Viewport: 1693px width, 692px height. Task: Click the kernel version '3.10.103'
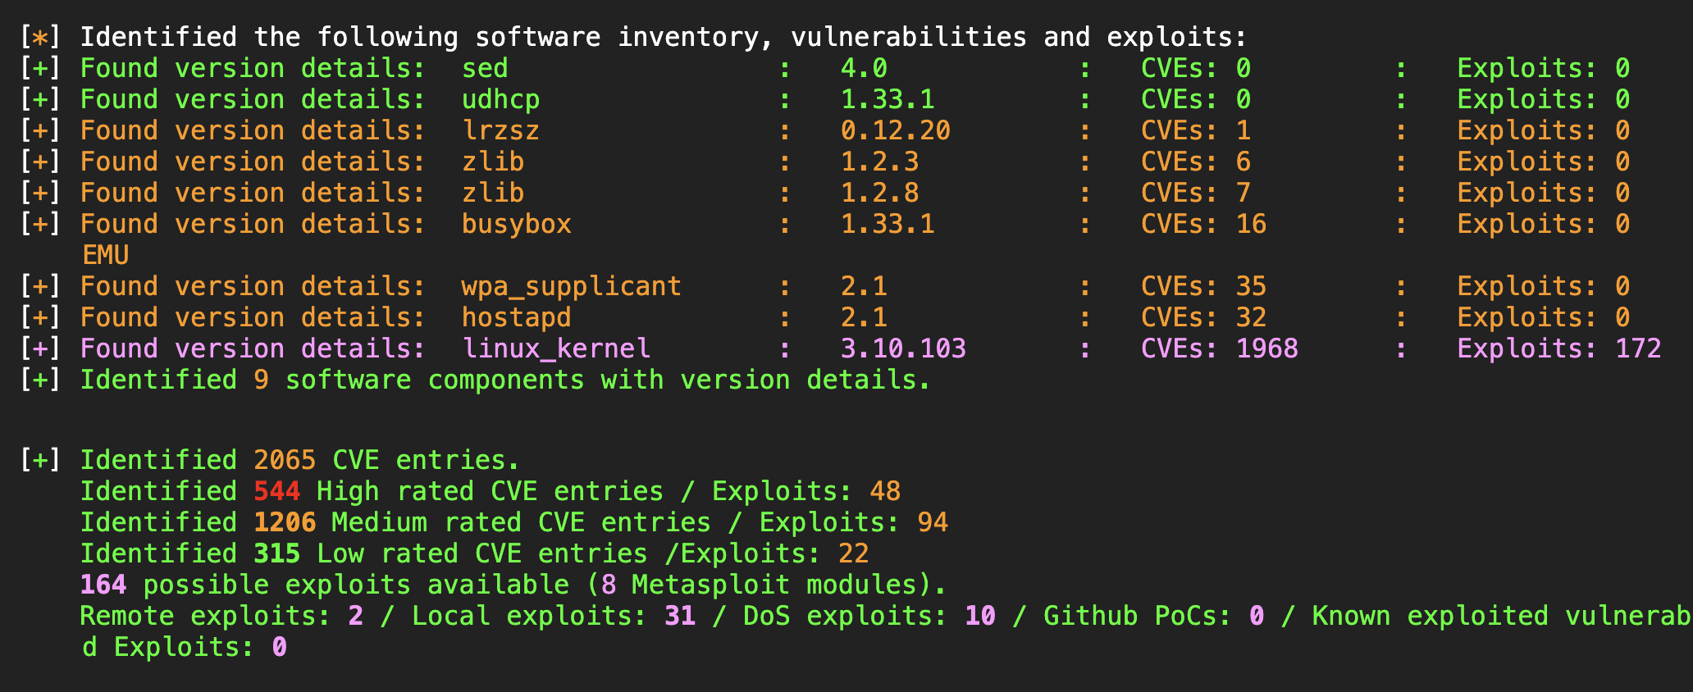click(903, 348)
